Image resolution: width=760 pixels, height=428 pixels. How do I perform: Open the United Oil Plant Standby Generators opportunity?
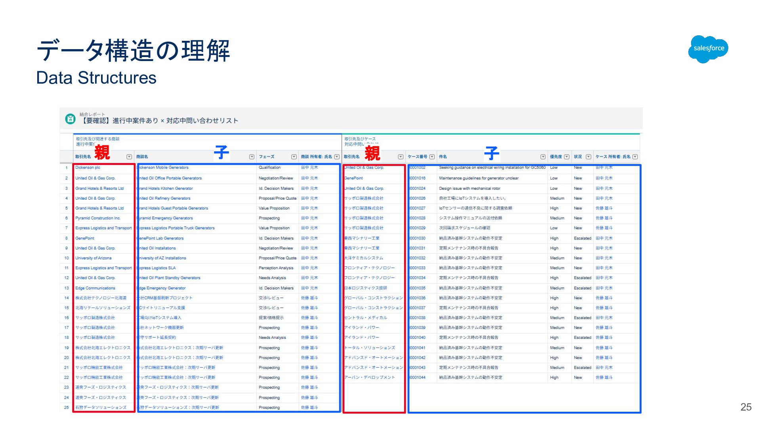[x=168, y=278]
